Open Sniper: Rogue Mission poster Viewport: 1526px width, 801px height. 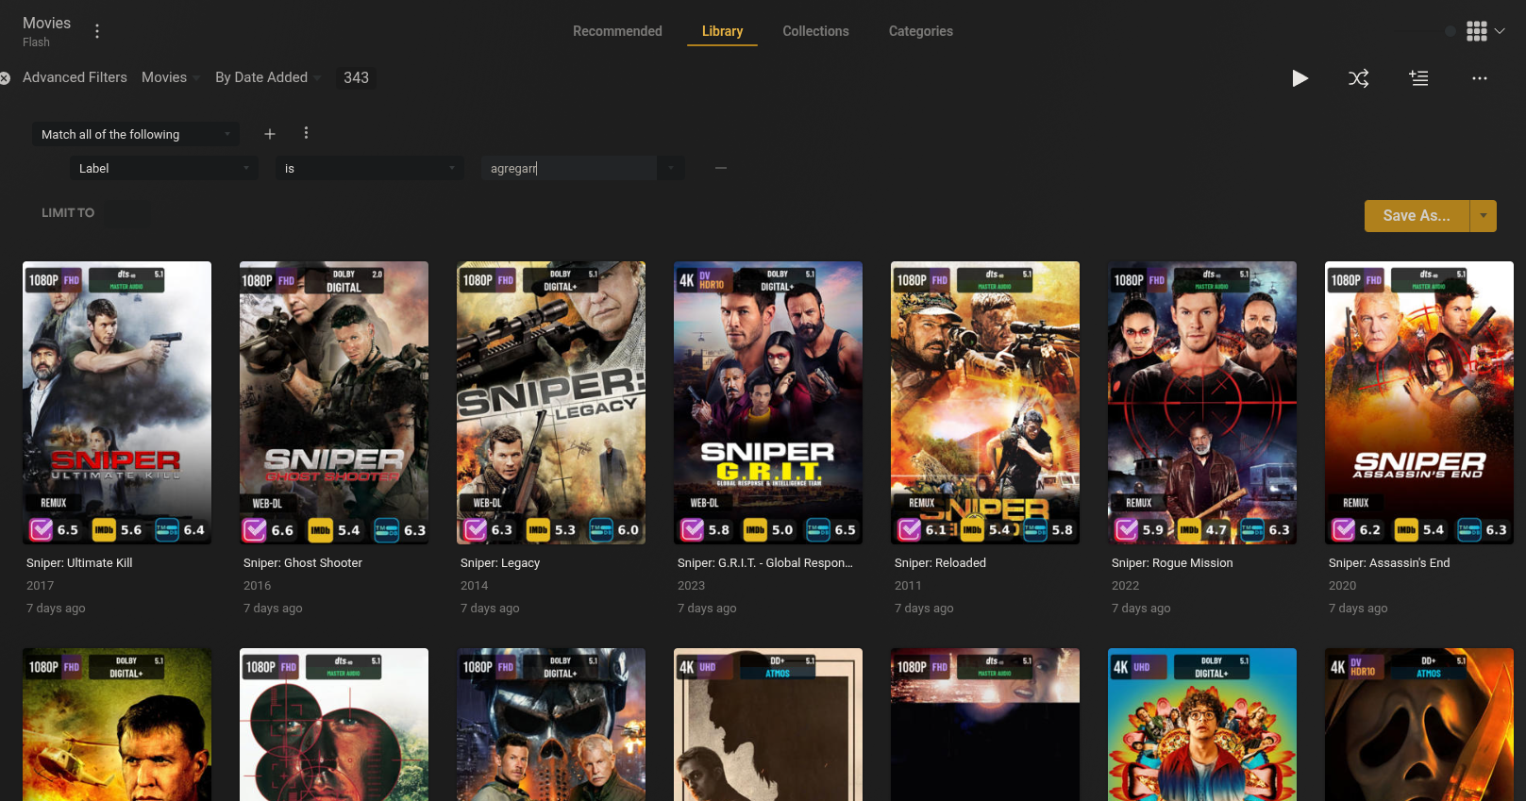[x=1202, y=403]
